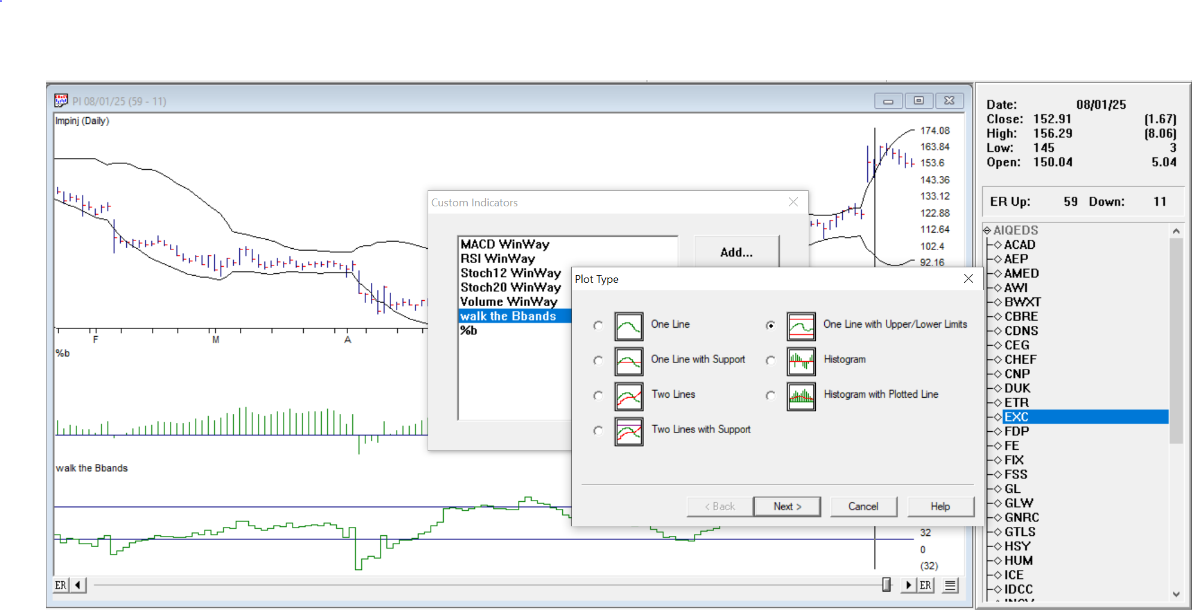Viewport: 1192px width, 610px height.
Task: Click the 152.91 closing price value
Action: 1053,119
